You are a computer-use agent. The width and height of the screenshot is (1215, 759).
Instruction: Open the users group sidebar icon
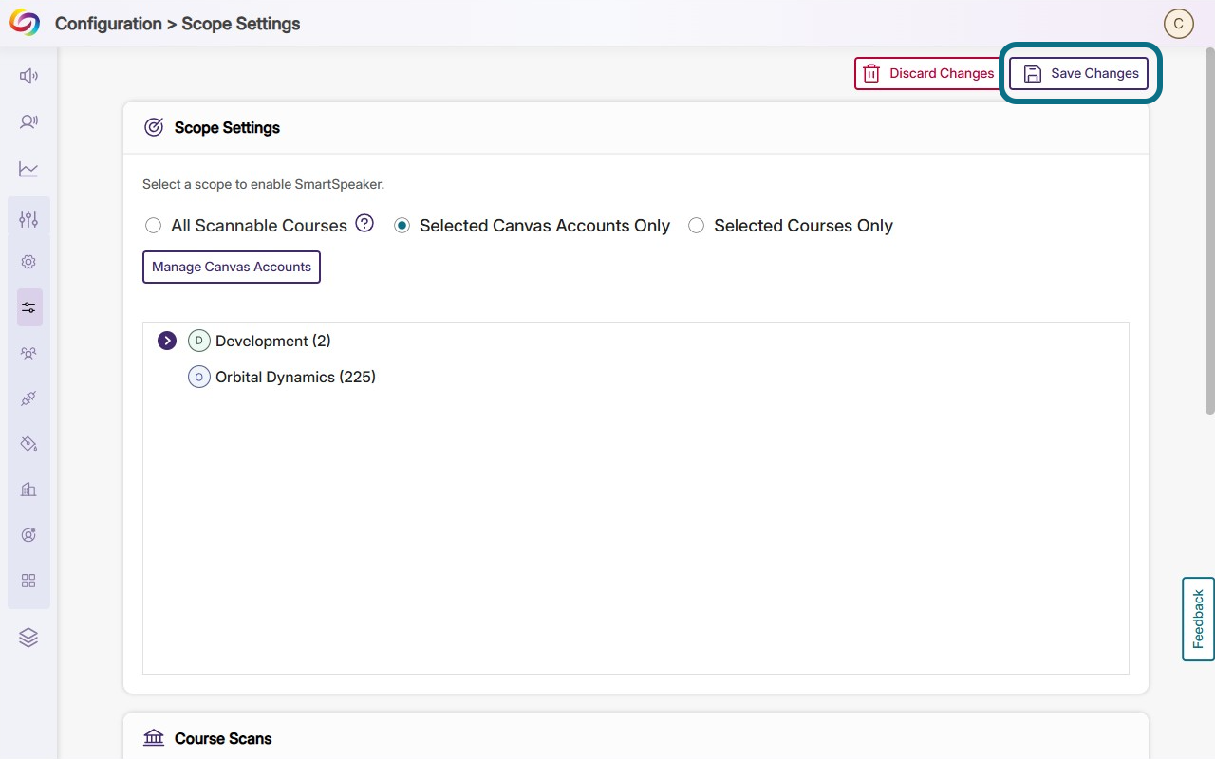click(28, 353)
